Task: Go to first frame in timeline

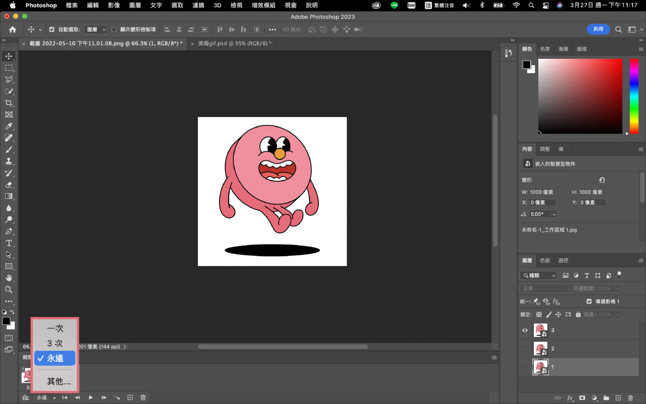Action: click(x=64, y=397)
